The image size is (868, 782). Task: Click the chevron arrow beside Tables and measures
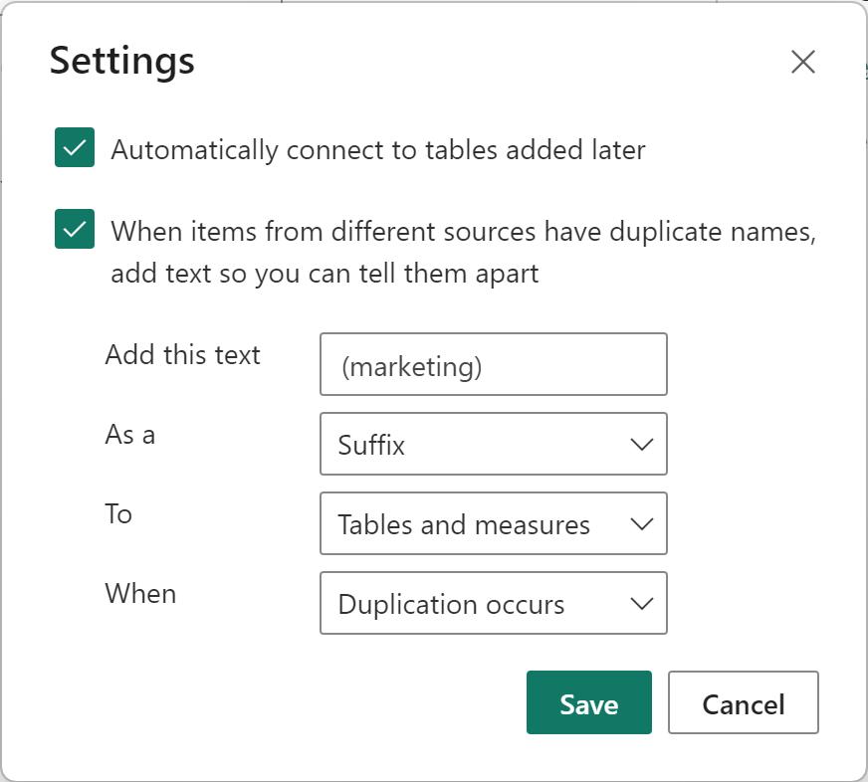(x=642, y=524)
